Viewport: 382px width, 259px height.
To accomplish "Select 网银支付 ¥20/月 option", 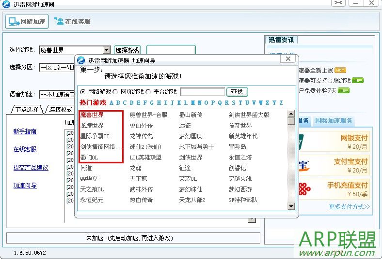I will click(x=334, y=142).
